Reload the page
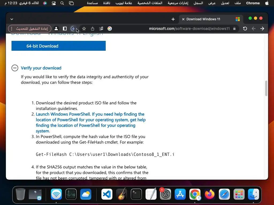The width and height of the screenshot is (274, 205). [245, 29]
